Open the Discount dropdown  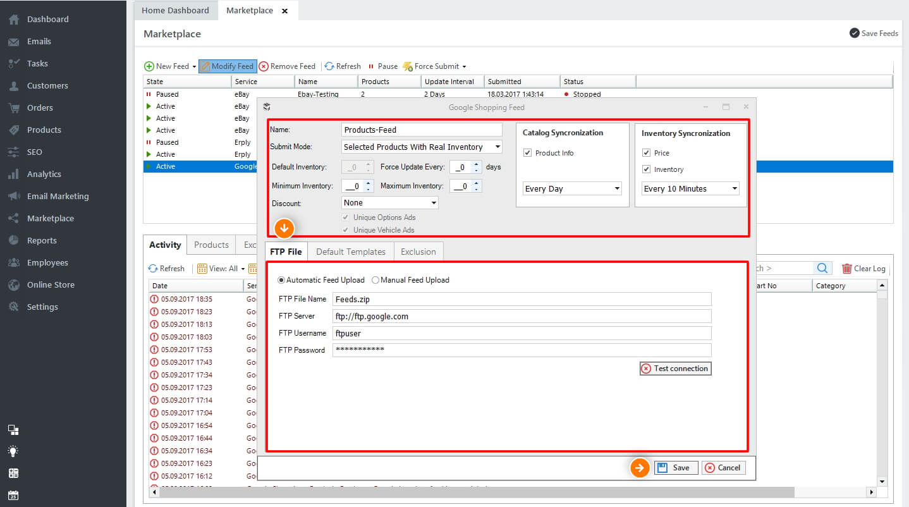pyautogui.click(x=390, y=203)
